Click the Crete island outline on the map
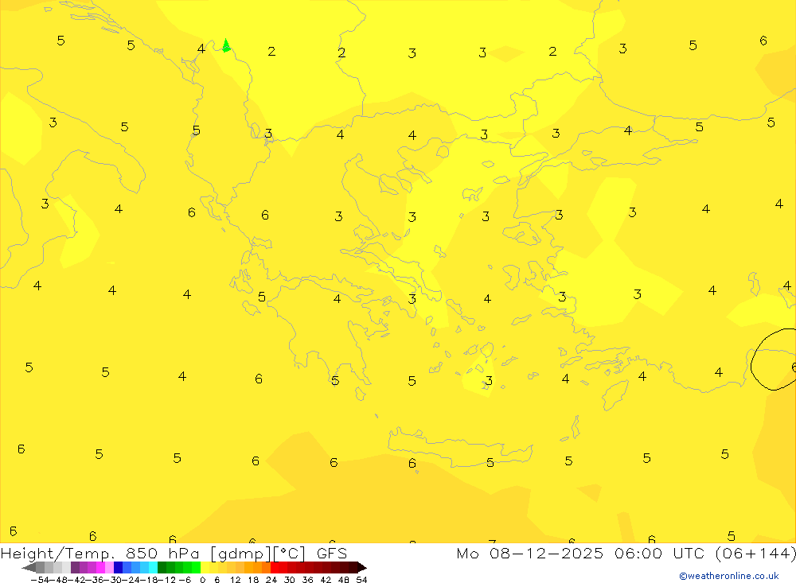The height and width of the screenshot is (583, 796). pyautogui.click(x=460, y=448)
